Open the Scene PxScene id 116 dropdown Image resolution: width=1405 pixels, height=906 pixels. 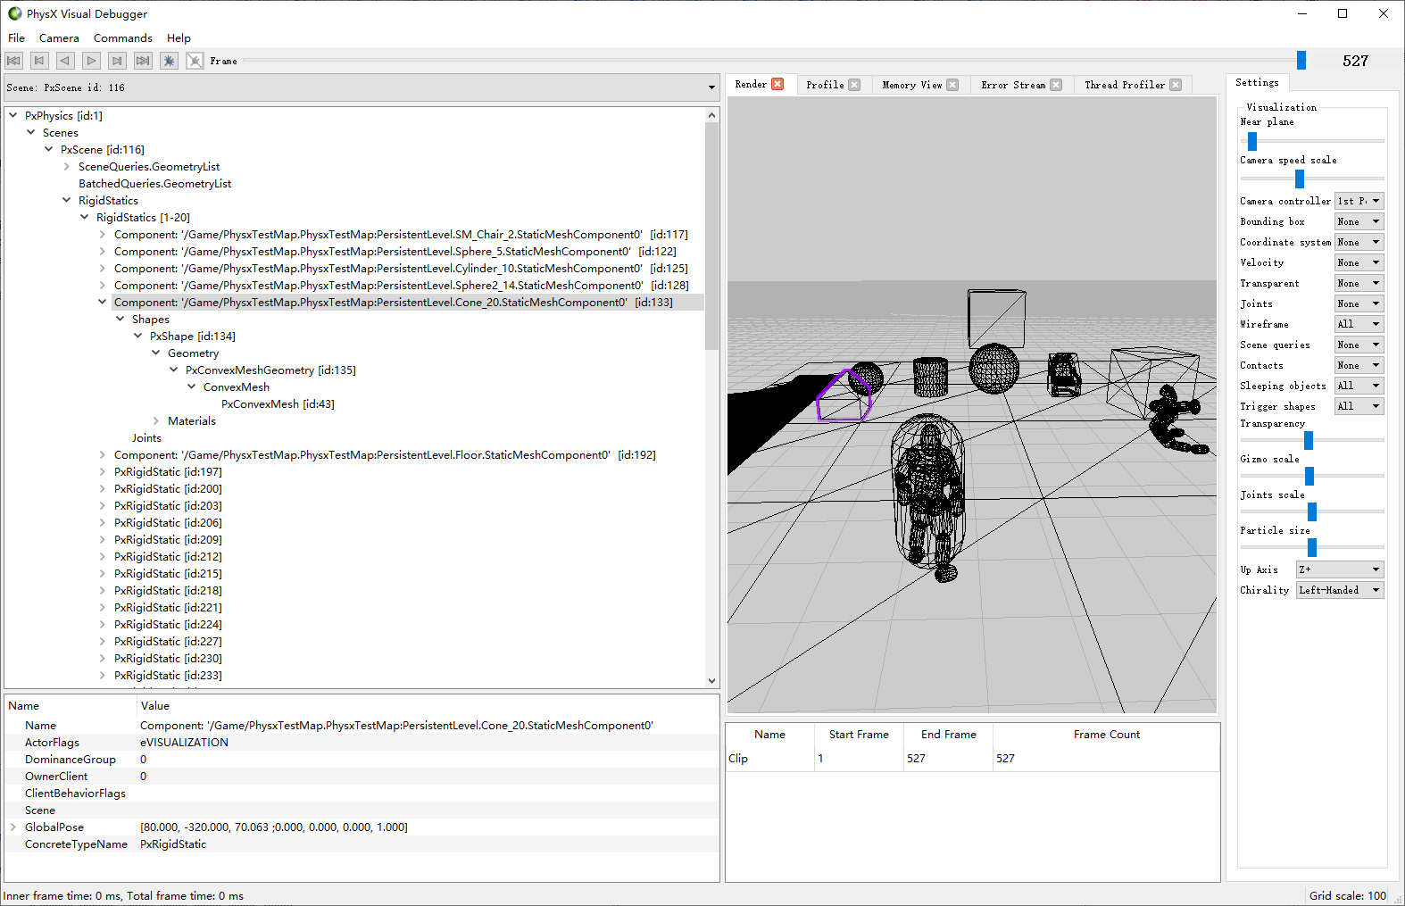point(362,87)
